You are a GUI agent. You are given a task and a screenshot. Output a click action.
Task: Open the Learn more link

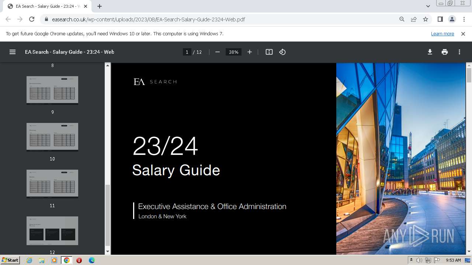click(x=442, y=33)
